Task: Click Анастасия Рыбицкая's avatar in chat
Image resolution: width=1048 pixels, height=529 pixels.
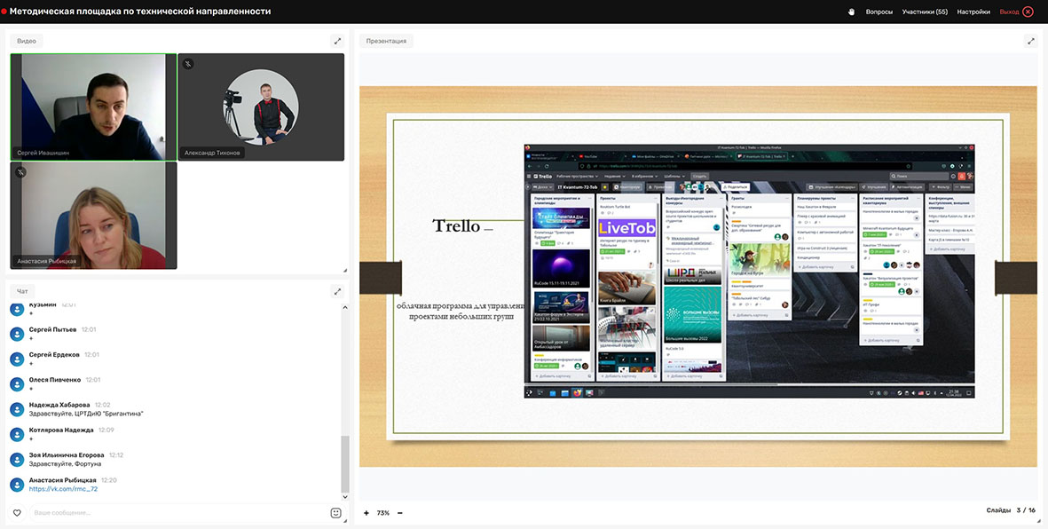Action: tap(18, 485)
